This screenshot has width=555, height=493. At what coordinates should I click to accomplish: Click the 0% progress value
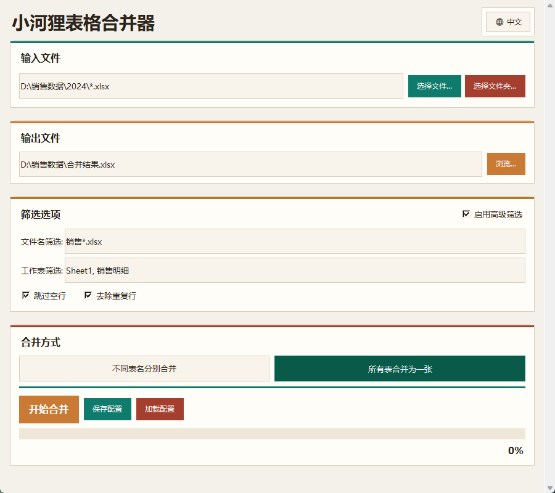point(516,450)
